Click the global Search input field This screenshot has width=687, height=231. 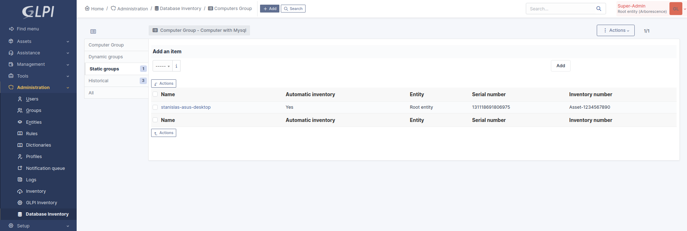[561, 9]
